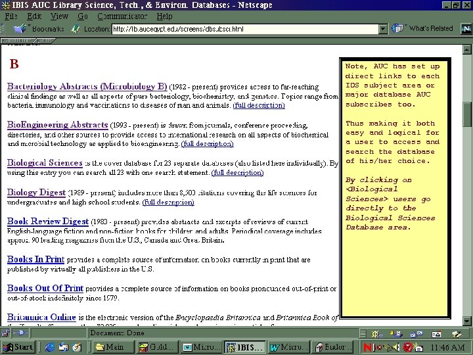
Task: Click the Document: Done status text
Action: pos(117,333)
